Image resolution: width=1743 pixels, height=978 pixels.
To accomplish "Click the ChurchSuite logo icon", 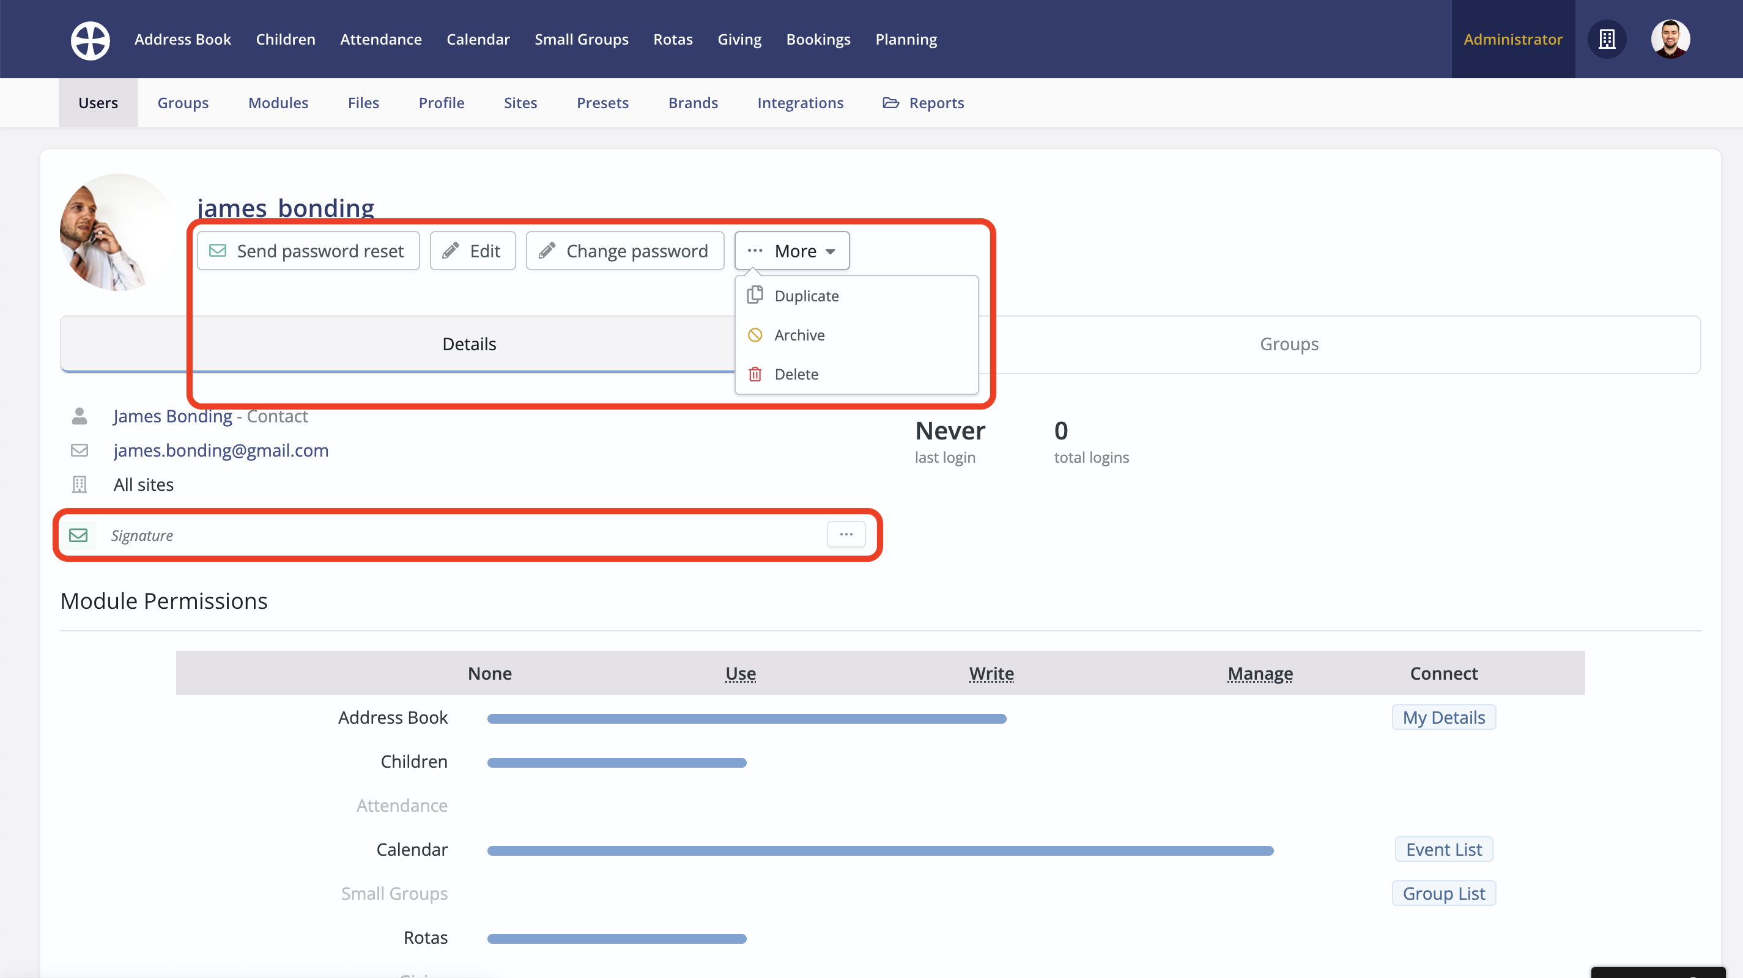I will [x=90, y=39].
